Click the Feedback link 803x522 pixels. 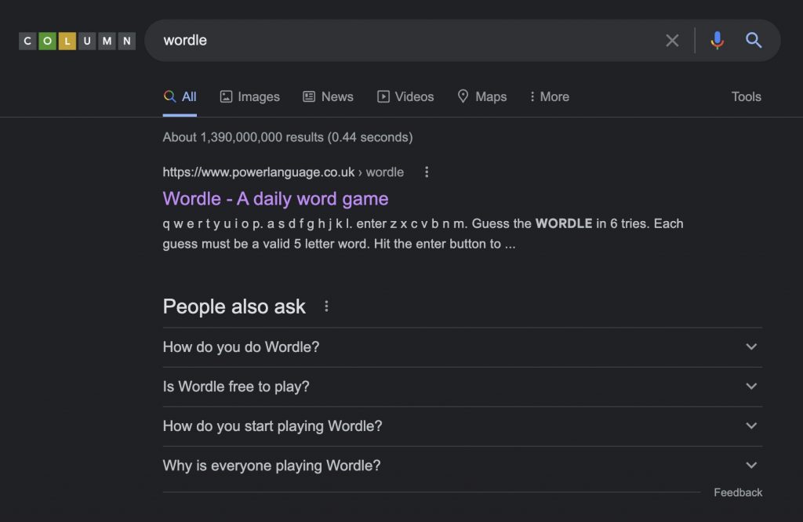coord(737,492)
